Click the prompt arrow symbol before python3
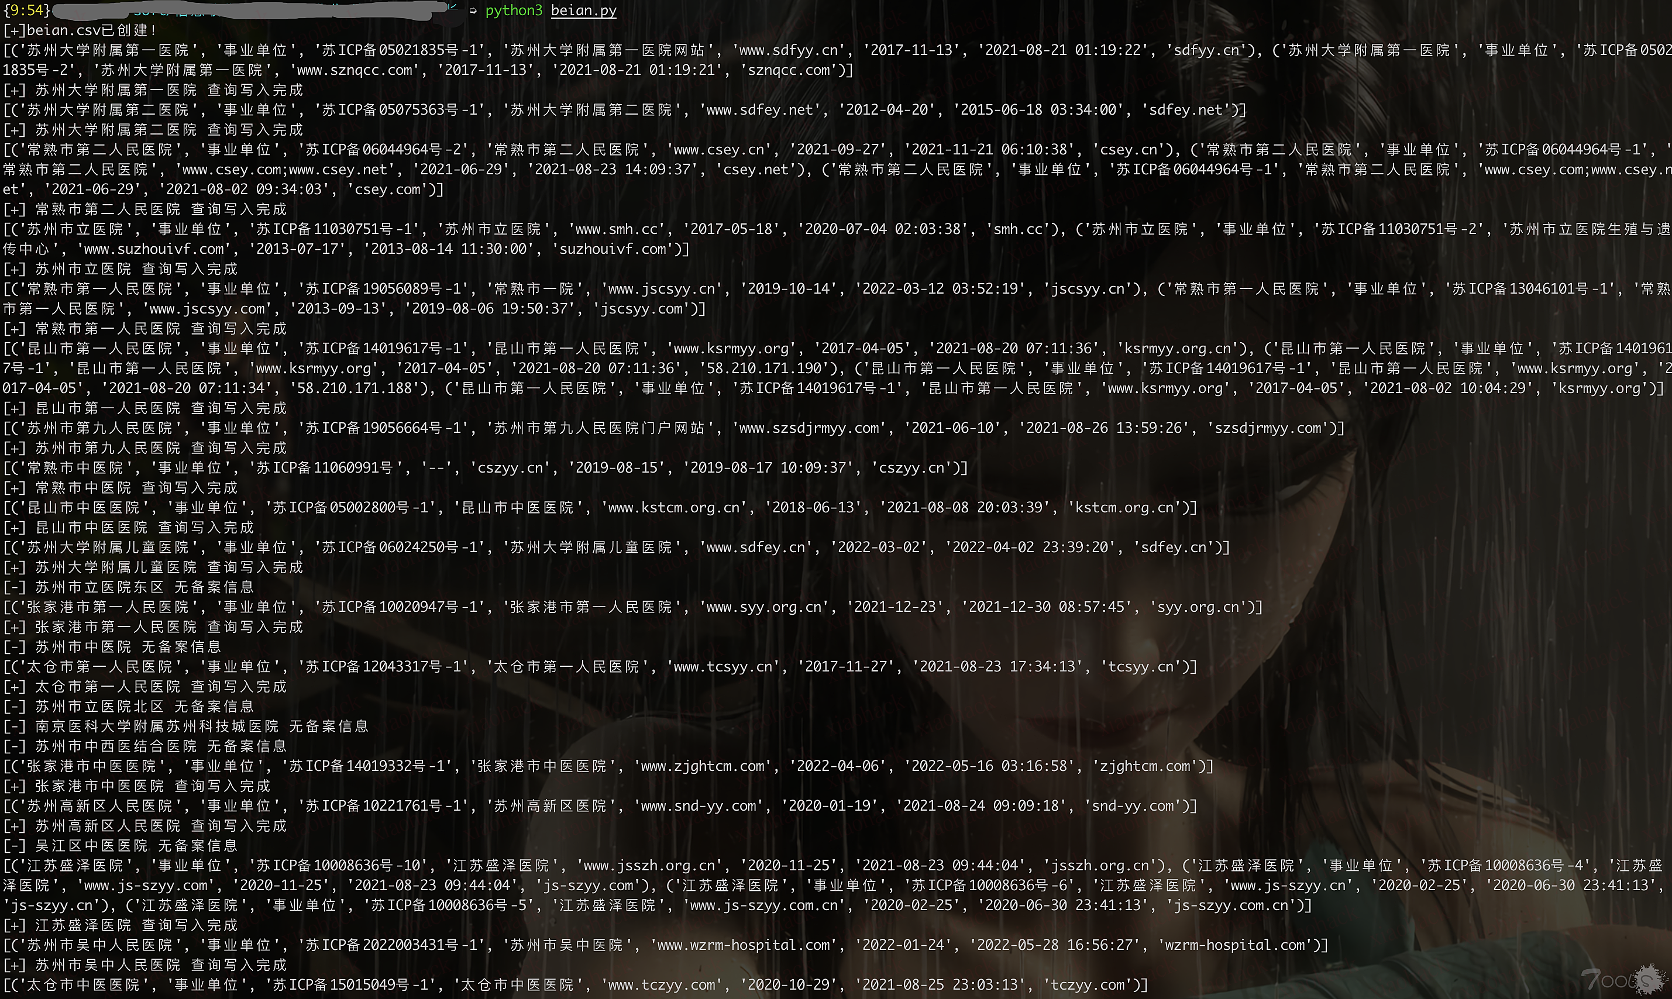This screenshot has height=999, width=1672. click(473, 10)
